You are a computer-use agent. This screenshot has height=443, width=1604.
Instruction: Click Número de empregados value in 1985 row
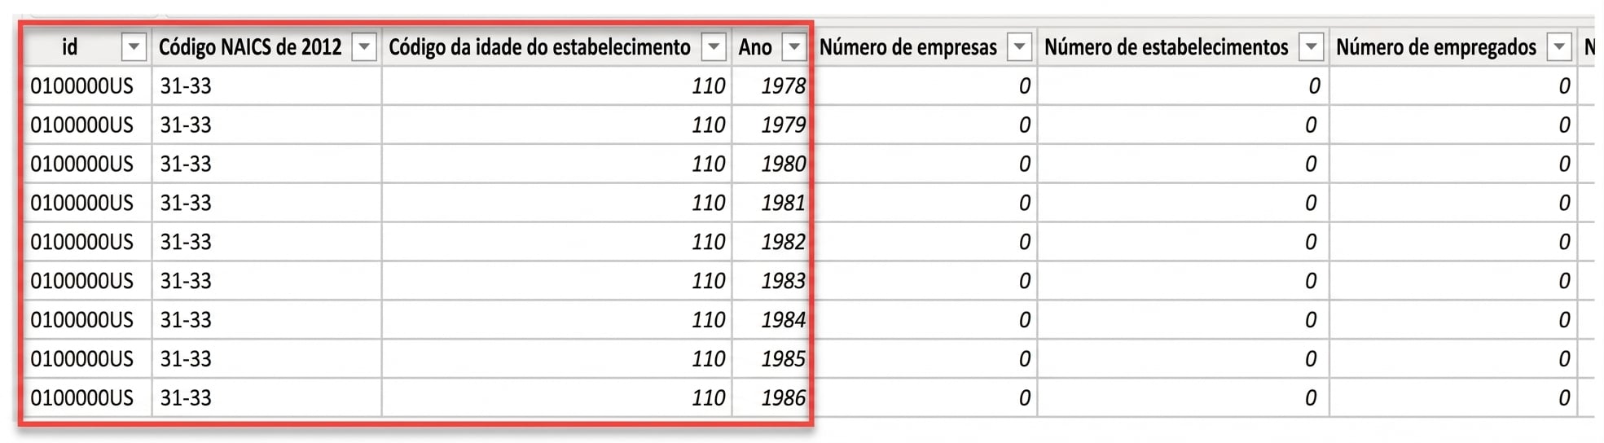coord(1452,359)
